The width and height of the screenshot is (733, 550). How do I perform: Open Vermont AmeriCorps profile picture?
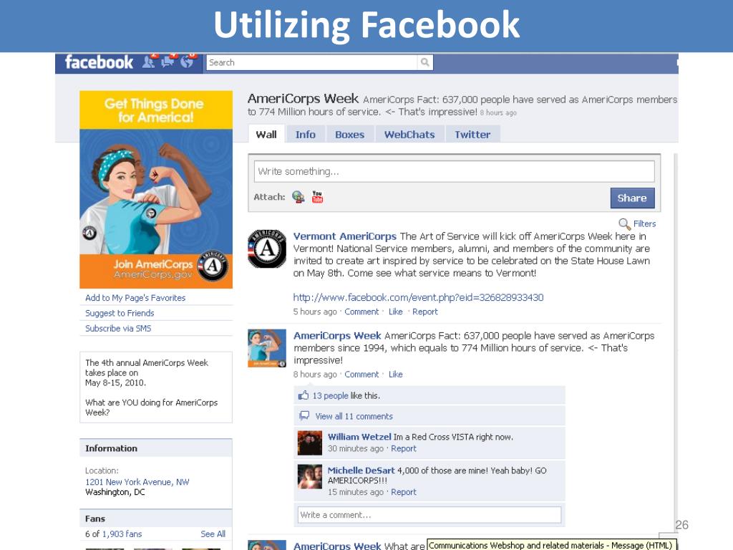(266, 249)
